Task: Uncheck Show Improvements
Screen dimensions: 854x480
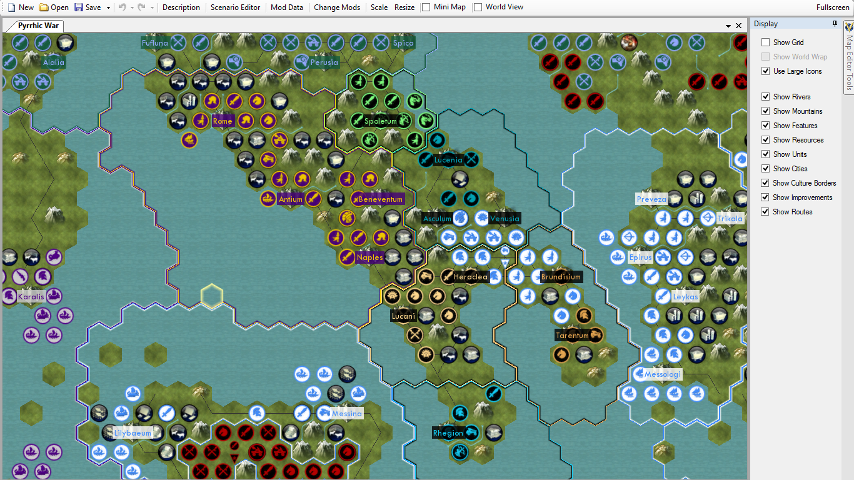Action: pos(765,197)
